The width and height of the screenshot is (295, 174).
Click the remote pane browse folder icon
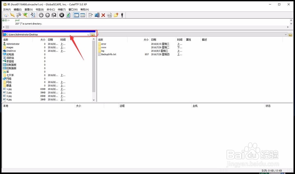coord(290,35)
